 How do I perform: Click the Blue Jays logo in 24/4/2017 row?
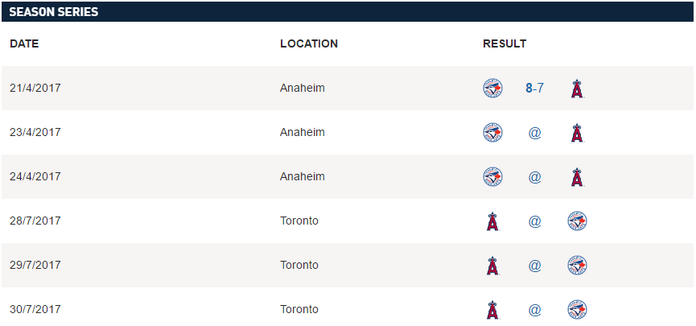[492, 177]
